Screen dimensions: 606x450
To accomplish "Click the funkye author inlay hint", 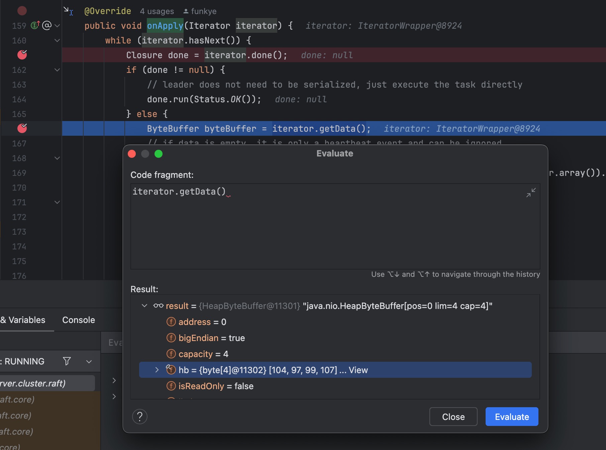I will pos(200,11).
